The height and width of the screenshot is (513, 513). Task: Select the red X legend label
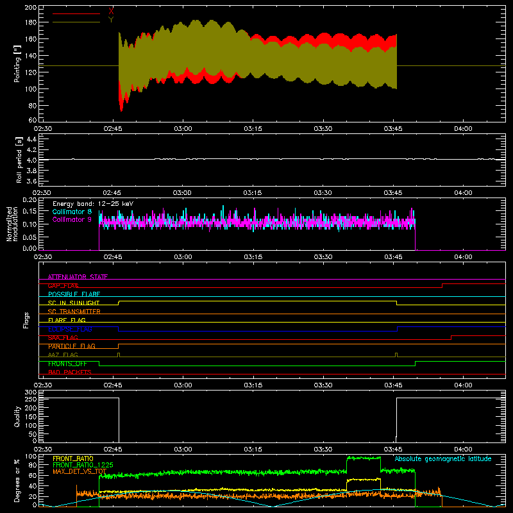tap(111, 12)
